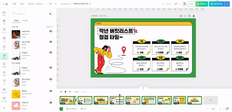Open the 파일 menu
Viewport: 232px width, 112px height.
click(x=14, y=4)
